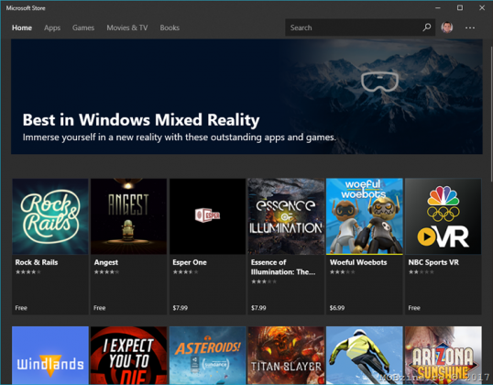Switch to the Apps tab

[x=52, y=27]
